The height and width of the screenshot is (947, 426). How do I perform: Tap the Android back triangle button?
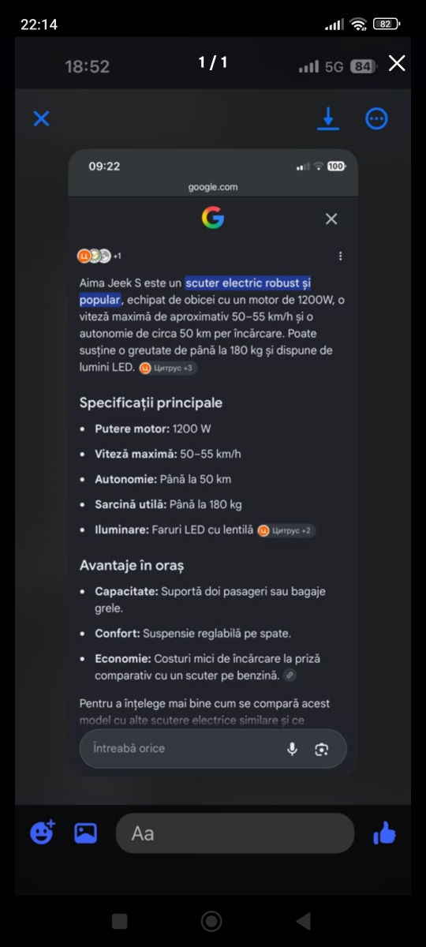[x=303, y=921]
